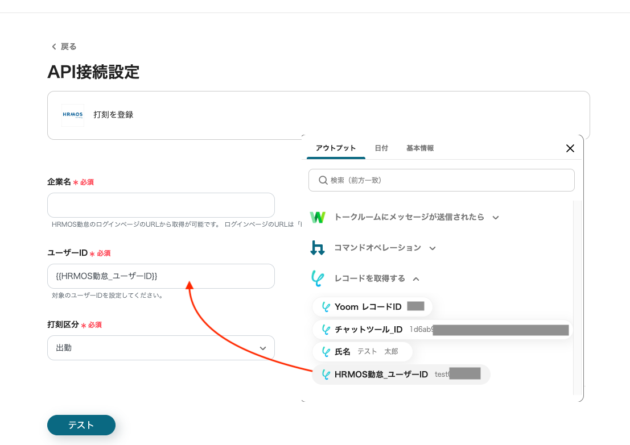The image size is (630, 445).
Task: Select the 氏名 テスト 太郎 output chip
Action: 362,351
